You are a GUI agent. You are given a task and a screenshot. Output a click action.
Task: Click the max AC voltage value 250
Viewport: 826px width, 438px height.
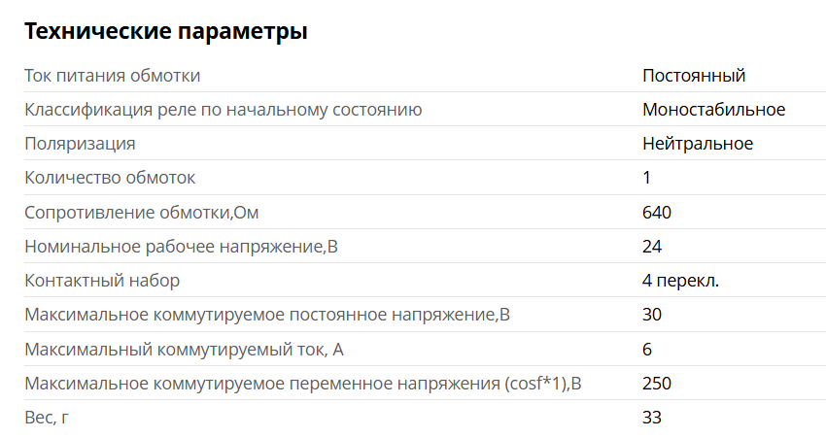click(x=657, y=384)
